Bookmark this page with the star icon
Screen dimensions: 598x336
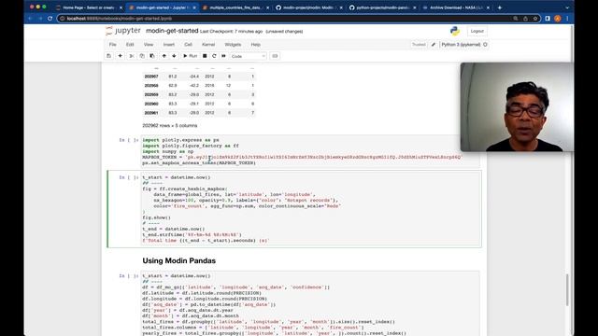(535, 19)
